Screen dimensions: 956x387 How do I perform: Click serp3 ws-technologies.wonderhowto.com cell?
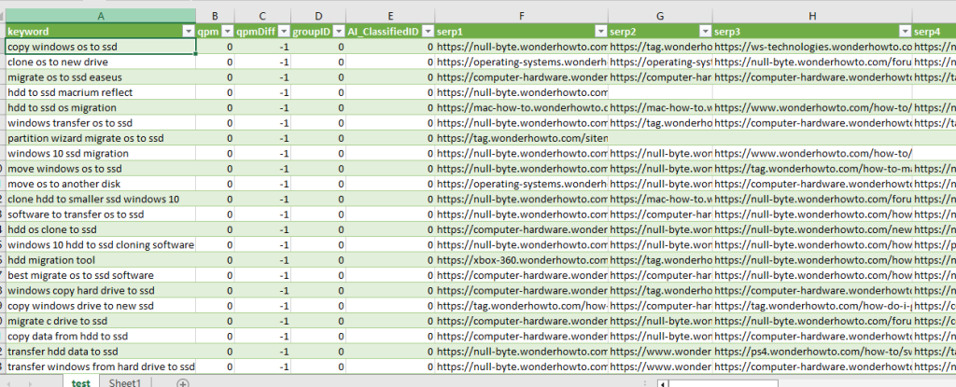tap(813, 47)
